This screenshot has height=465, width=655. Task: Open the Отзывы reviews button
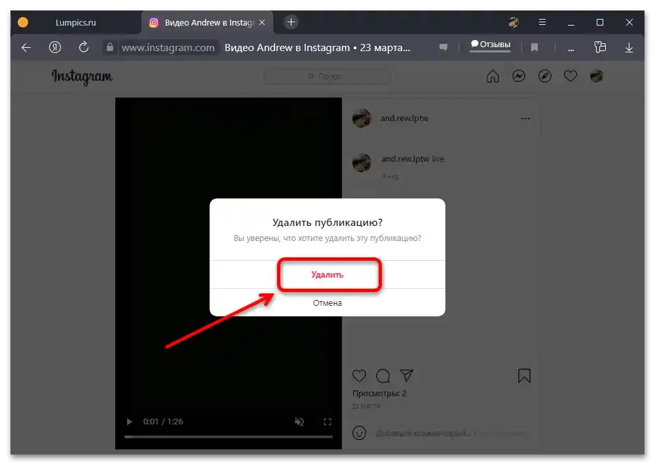pos(491,45)
